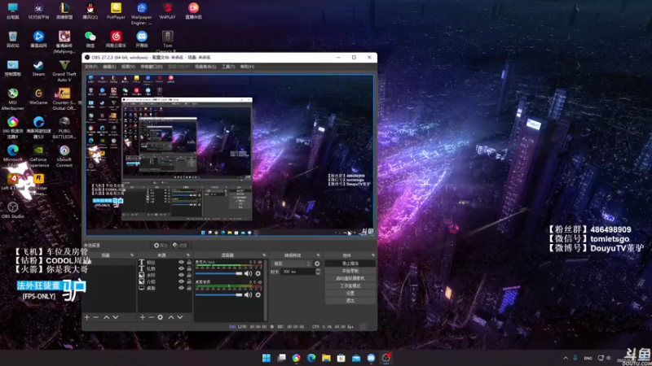Toggle visibility of fourth source (image)

(181, 281)
